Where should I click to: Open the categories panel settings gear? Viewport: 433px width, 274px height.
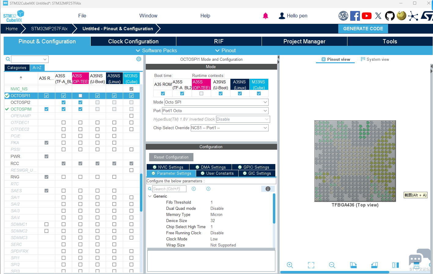pos(139,59)
